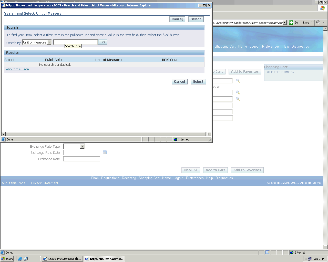Click the top Cancel button in popup
328x262 pixels.
tap(177, 19)
